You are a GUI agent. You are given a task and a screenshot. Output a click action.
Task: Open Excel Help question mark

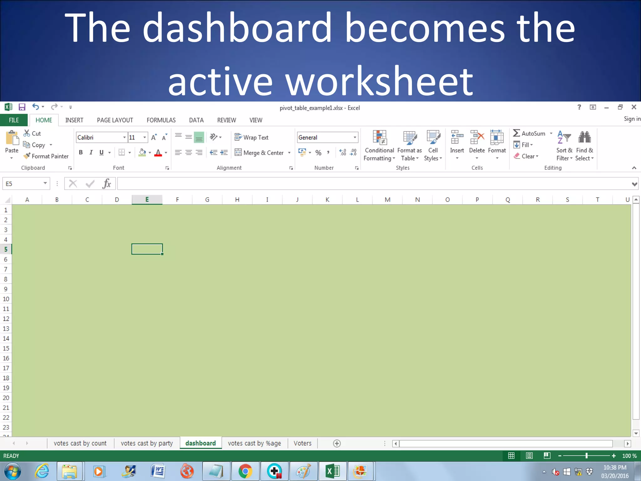click(579, 107)
